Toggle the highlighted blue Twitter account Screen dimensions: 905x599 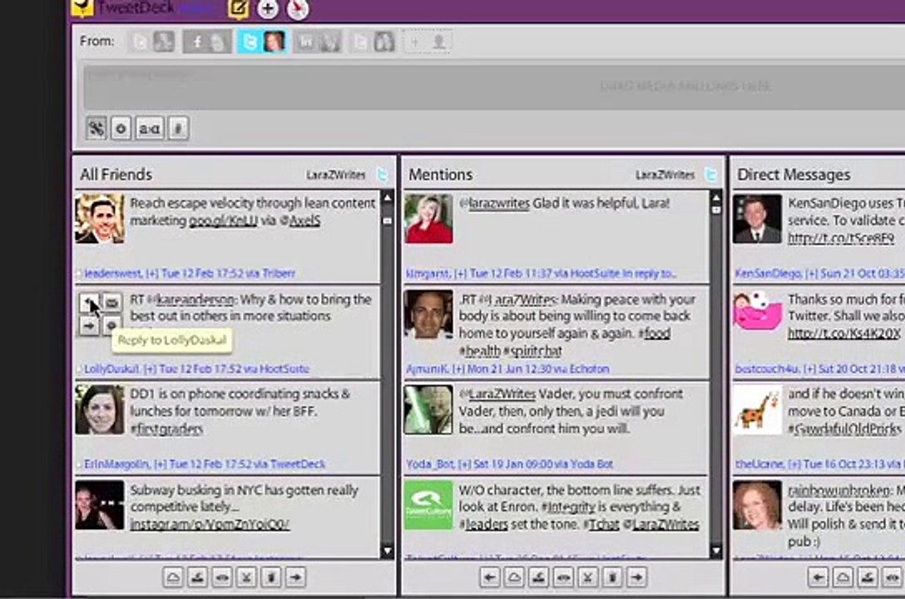click(262, 42)
